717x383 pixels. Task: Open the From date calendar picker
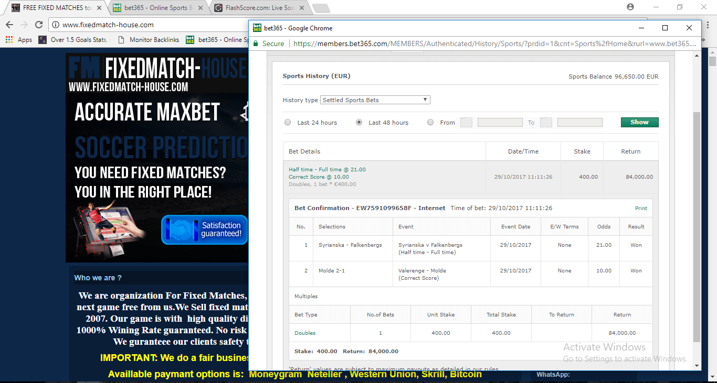point(466,123)
